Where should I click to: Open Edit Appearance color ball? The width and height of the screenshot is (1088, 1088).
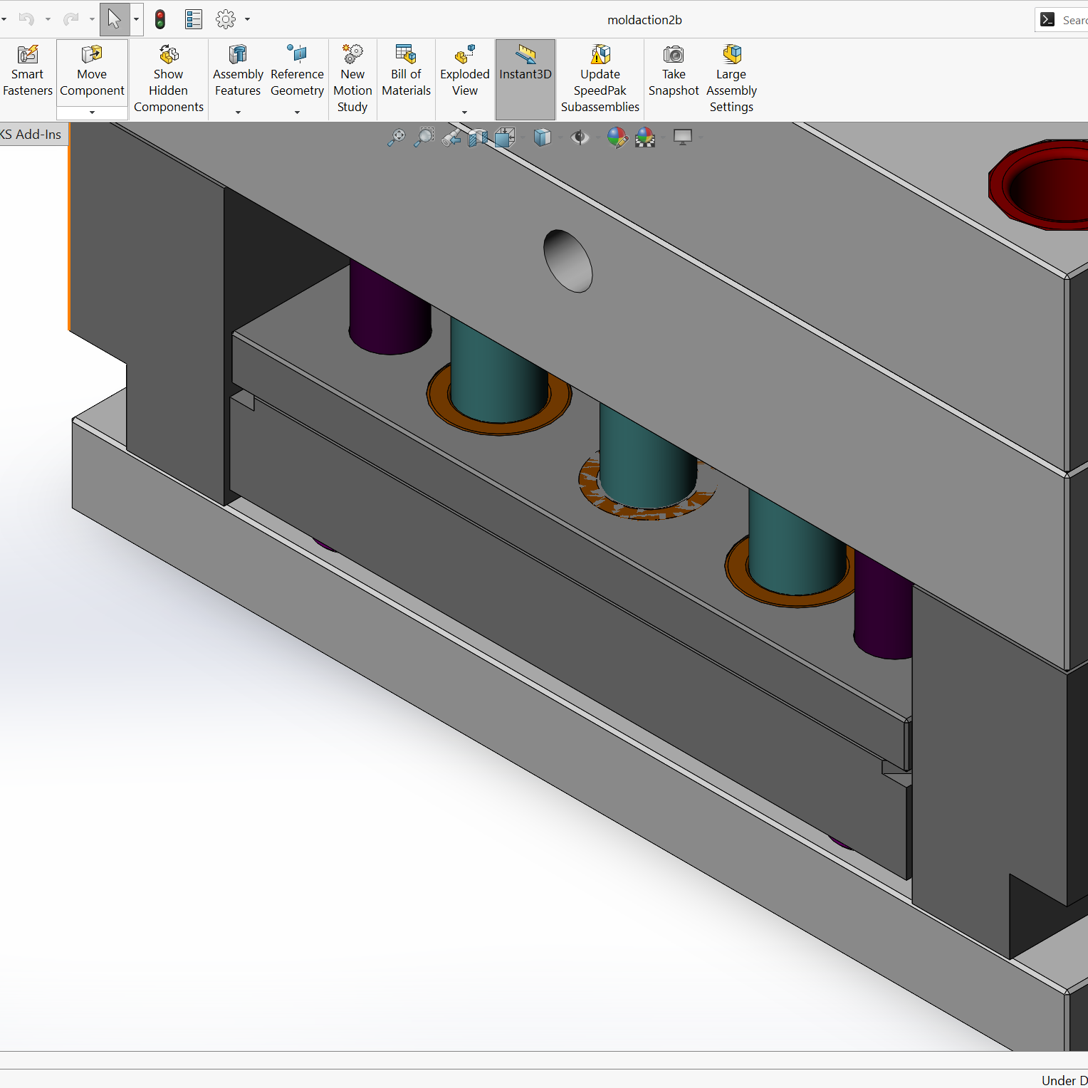(x=617, y=137)
